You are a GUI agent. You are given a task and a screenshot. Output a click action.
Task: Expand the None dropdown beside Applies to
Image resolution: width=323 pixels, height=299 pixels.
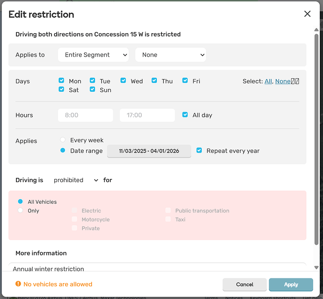tap(170, 55)
